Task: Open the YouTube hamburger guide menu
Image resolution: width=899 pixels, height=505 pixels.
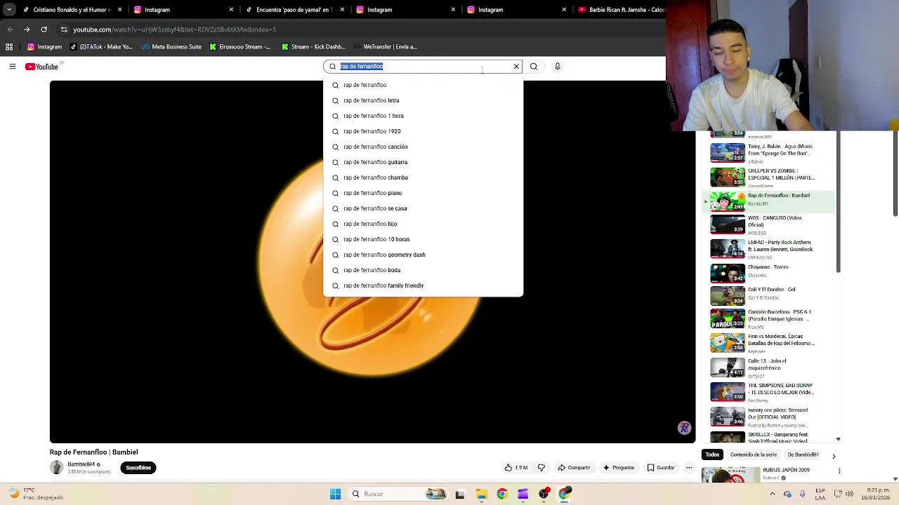Action: pyautogui.click(x=13, y=67)
